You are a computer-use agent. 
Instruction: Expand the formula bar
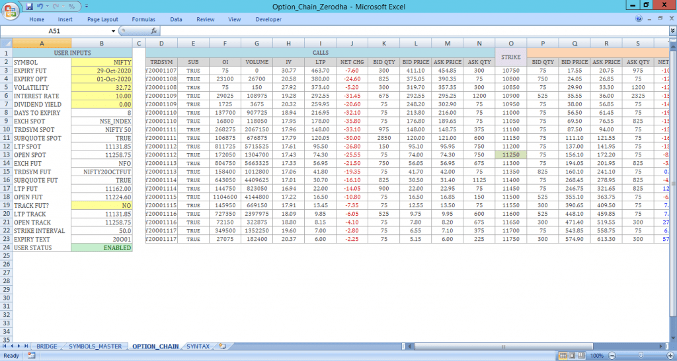672,31
